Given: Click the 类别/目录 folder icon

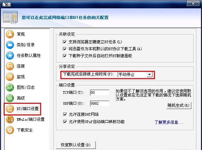Looking at the screenshot, I should [10, 45].
